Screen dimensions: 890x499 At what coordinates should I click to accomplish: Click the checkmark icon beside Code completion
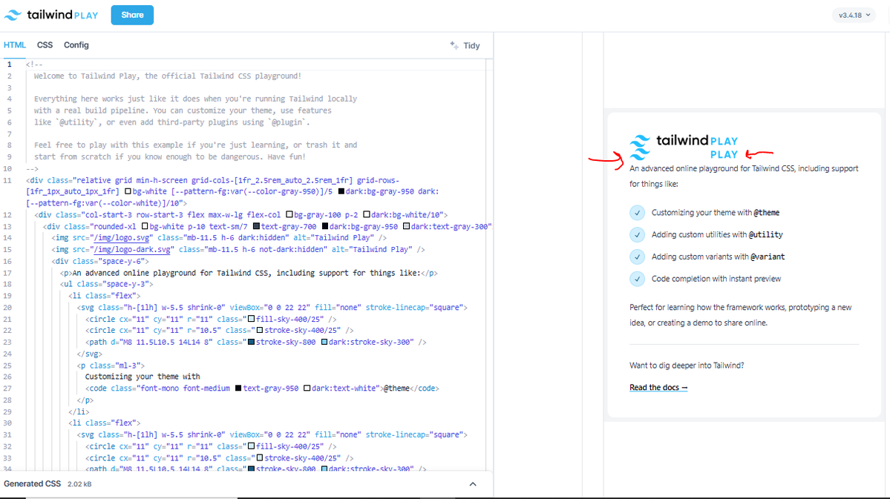(x=636, y=280)
